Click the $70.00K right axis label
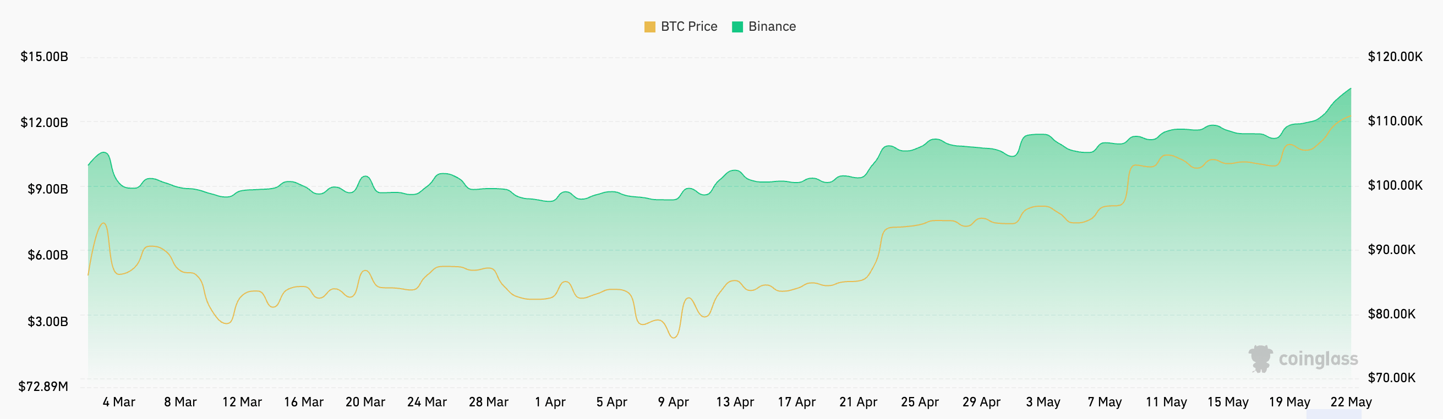The height and width of the screenshot is (419, 1443). pos(1391,378)
